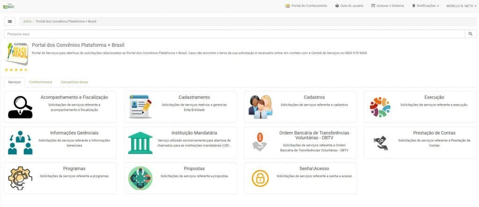Click 'Solicitações de serviços referente a programas' text
The image size is (479, 207).
pyautogui.click(x=74, y=176)
